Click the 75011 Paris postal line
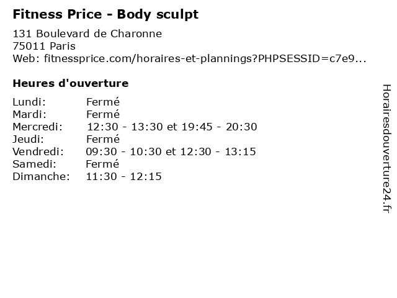Screen dimensions: 397x298 click(x=43, y=46)
